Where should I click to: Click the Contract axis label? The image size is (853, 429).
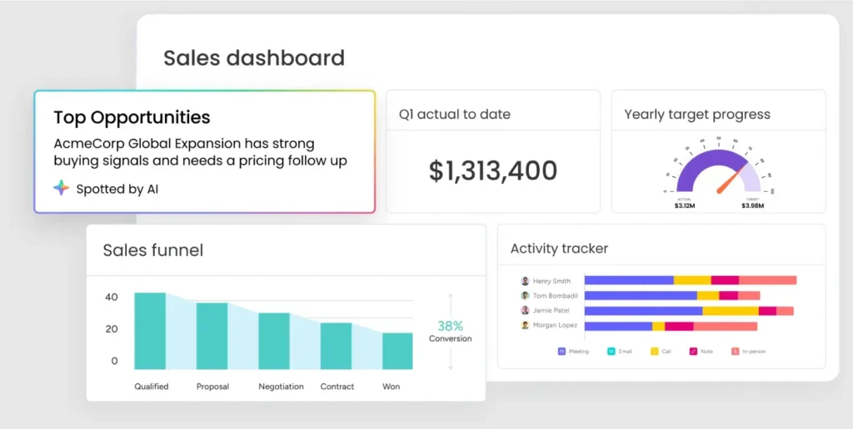pyautogui.click(x=337, y=387)
